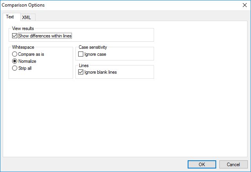Click the Ignore case label text
The width and height of the screenshot is (251, 172).
(95, 54)
